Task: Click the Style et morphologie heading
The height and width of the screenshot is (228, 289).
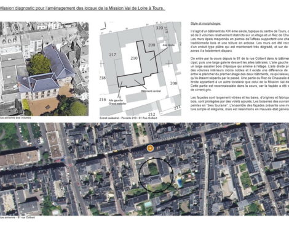Action: 205,23
